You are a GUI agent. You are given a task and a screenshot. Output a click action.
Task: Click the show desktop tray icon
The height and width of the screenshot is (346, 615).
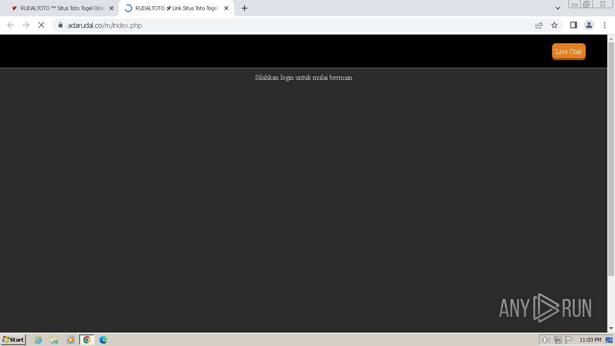coord(609,340)
